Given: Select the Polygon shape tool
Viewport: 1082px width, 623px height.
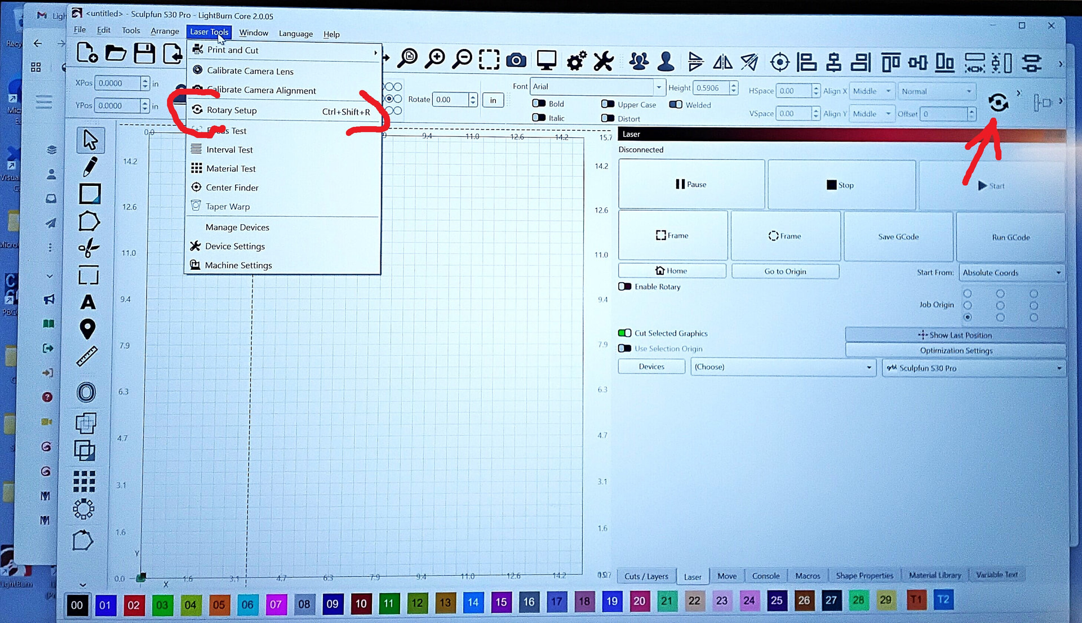Looking at the screenshot, I should point(88,221).
